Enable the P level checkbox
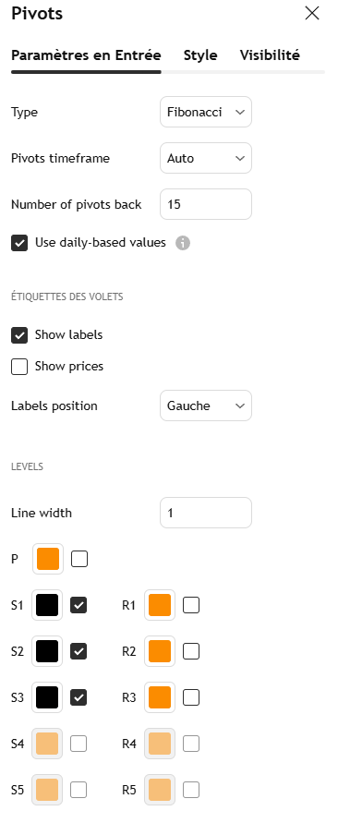Image resolution: width=338 pixels, height=823 pixels. (79, 559)
